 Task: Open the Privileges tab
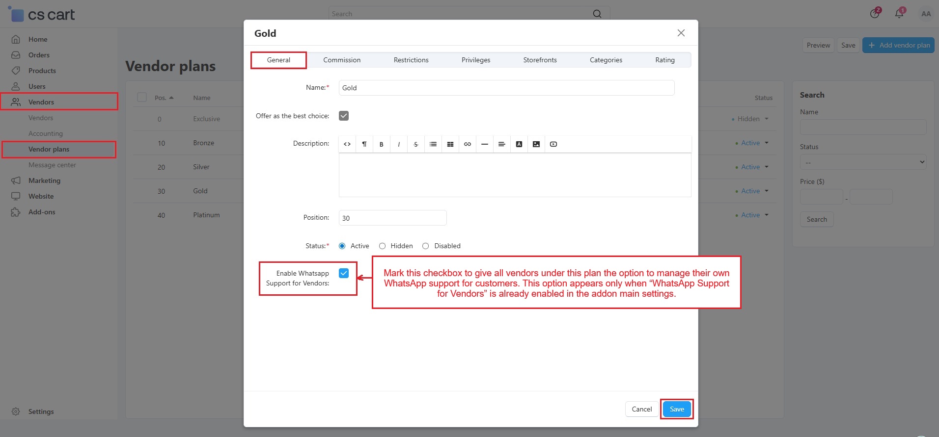475,60
